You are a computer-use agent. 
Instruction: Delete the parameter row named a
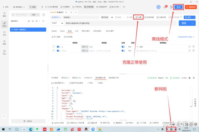[x=193, y=46]
